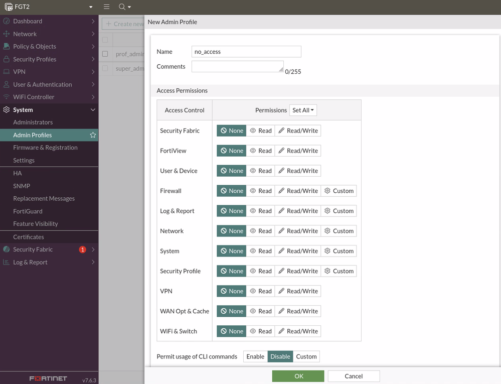Click the Policy & Objects icon in sidebar
The width and height of the screenshot is (501, 384).
[7, 46]
